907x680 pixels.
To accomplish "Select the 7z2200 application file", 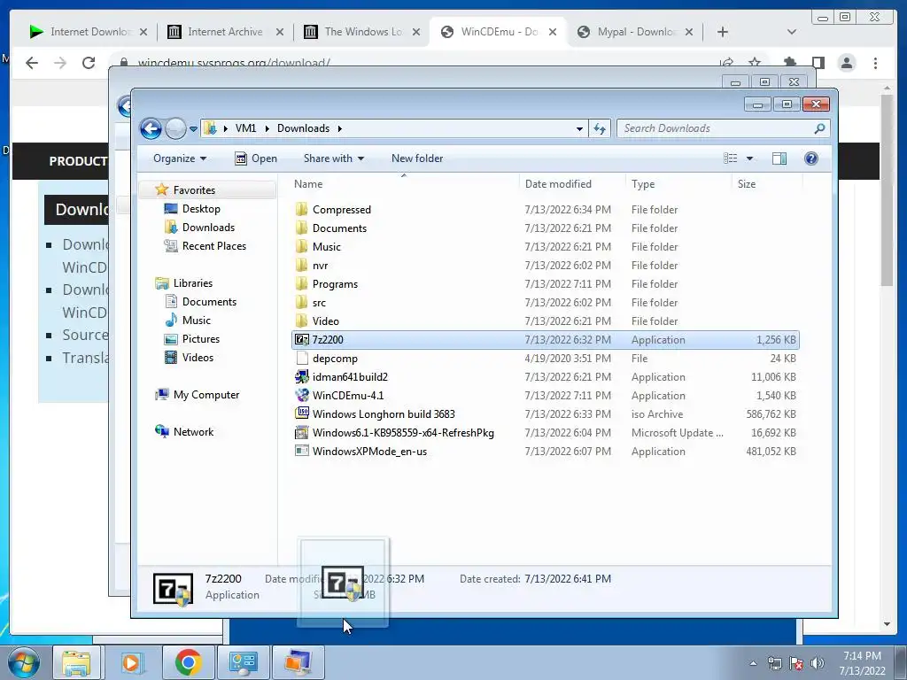I will pyautogui.click(x=545, y=339).
